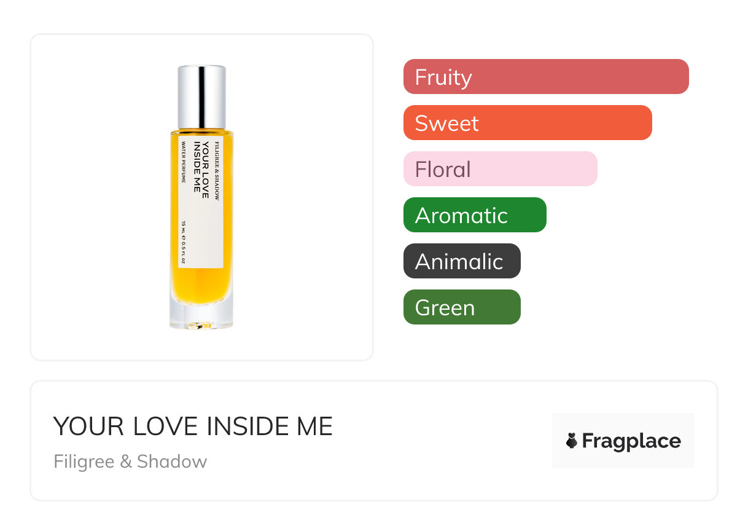Screen dimensions: 748x531
Task: Click the dark Animalic accord bar
Action: coord(462,261)
